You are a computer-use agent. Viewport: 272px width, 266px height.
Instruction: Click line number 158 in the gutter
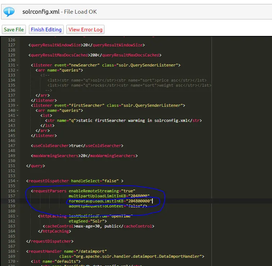(12, 201)
